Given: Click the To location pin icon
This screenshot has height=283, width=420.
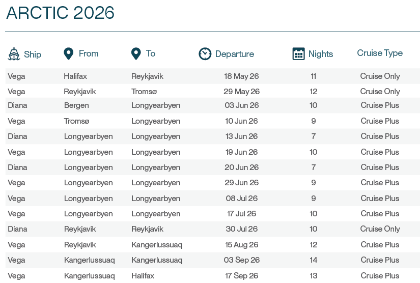Looking at the screenshot, I should click(136, 53).
